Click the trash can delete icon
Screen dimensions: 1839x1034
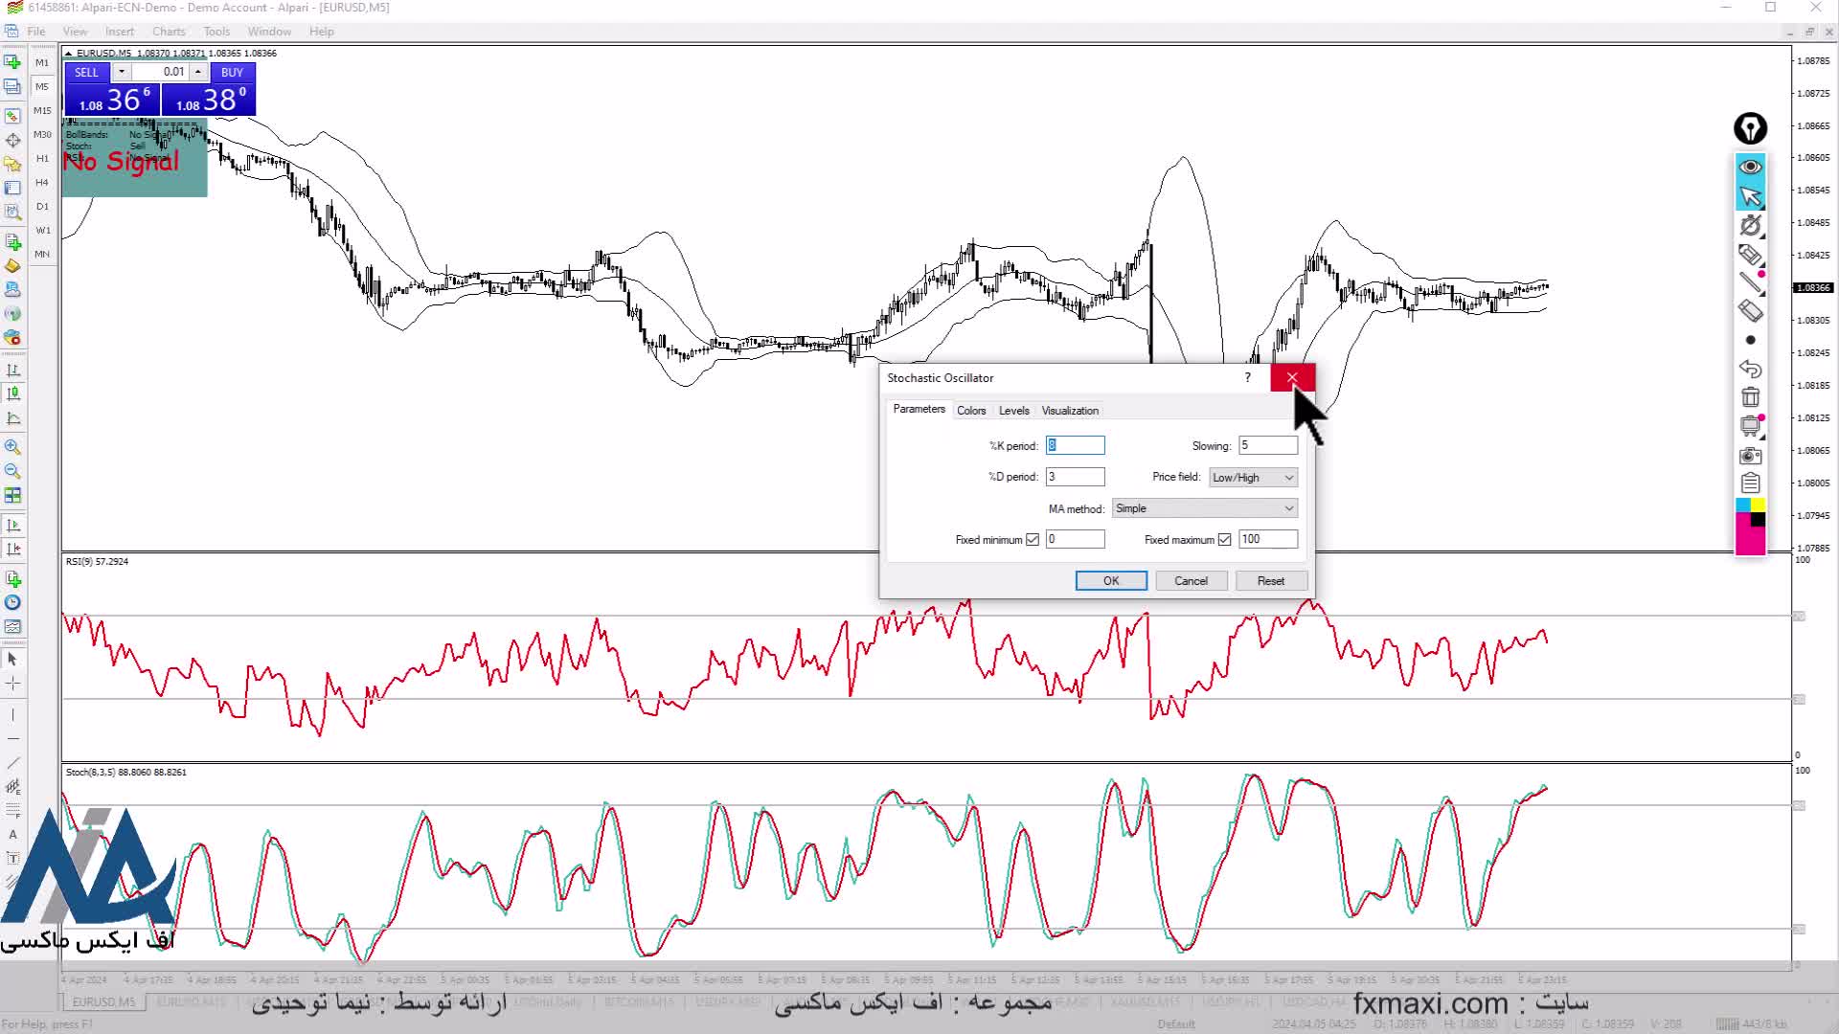[1750, 396]
